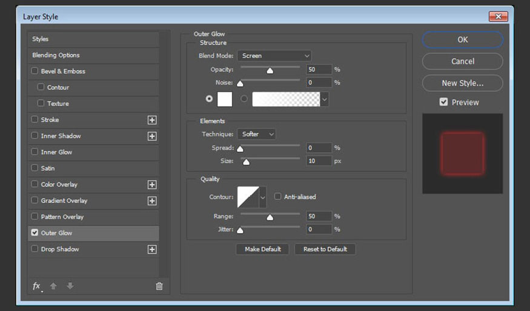Image resolution: width=530 pixels, height=311 pixels.
Task: Click the Contour curve thumbnail
Action: coord(248,197)
